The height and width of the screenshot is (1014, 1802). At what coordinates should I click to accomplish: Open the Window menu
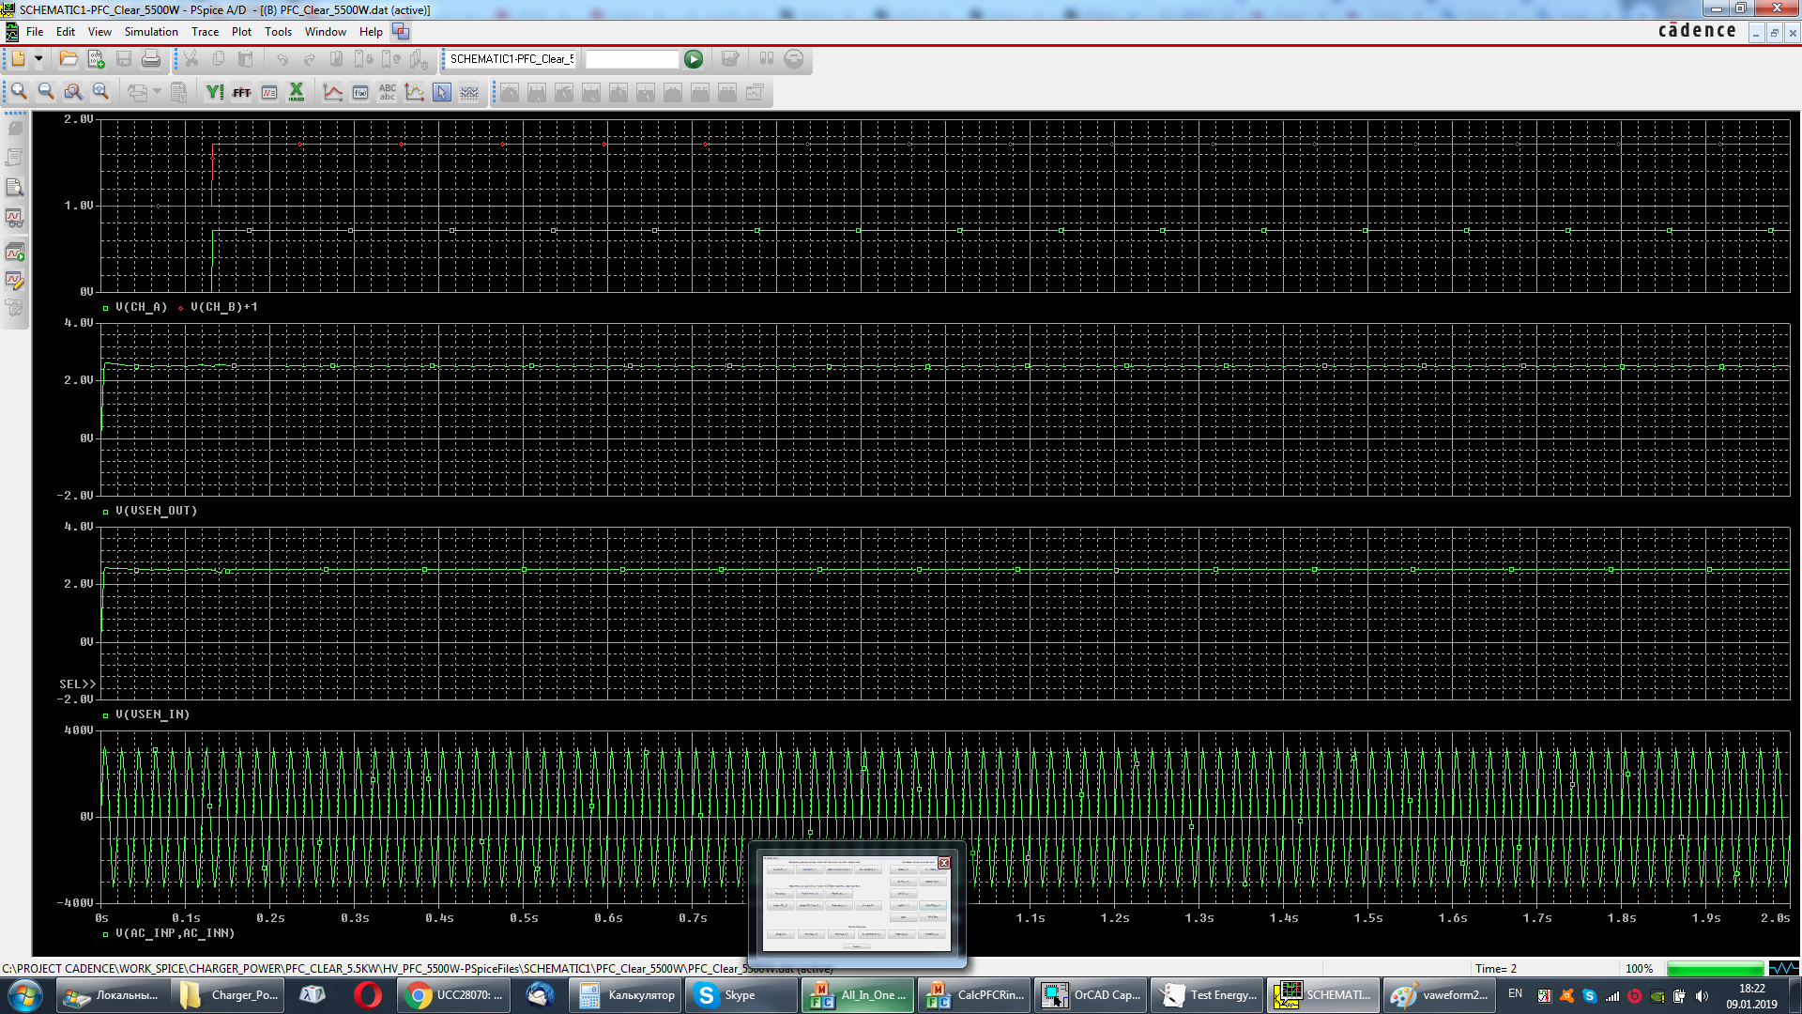click(326, 31)
